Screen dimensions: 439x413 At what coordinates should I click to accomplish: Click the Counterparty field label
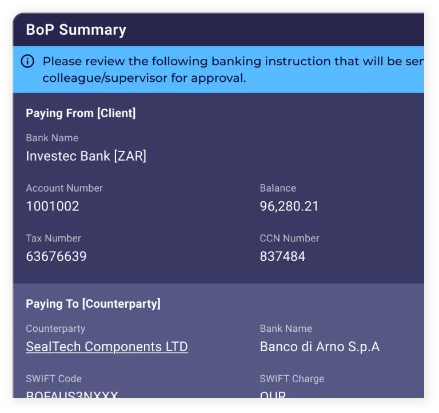pos(55,329)
